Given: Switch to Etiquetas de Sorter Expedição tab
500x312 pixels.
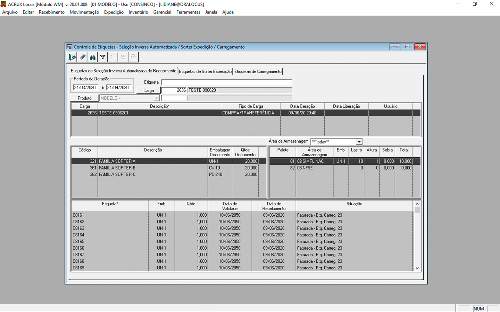Looking at the screenshot, I should (205, 71).
